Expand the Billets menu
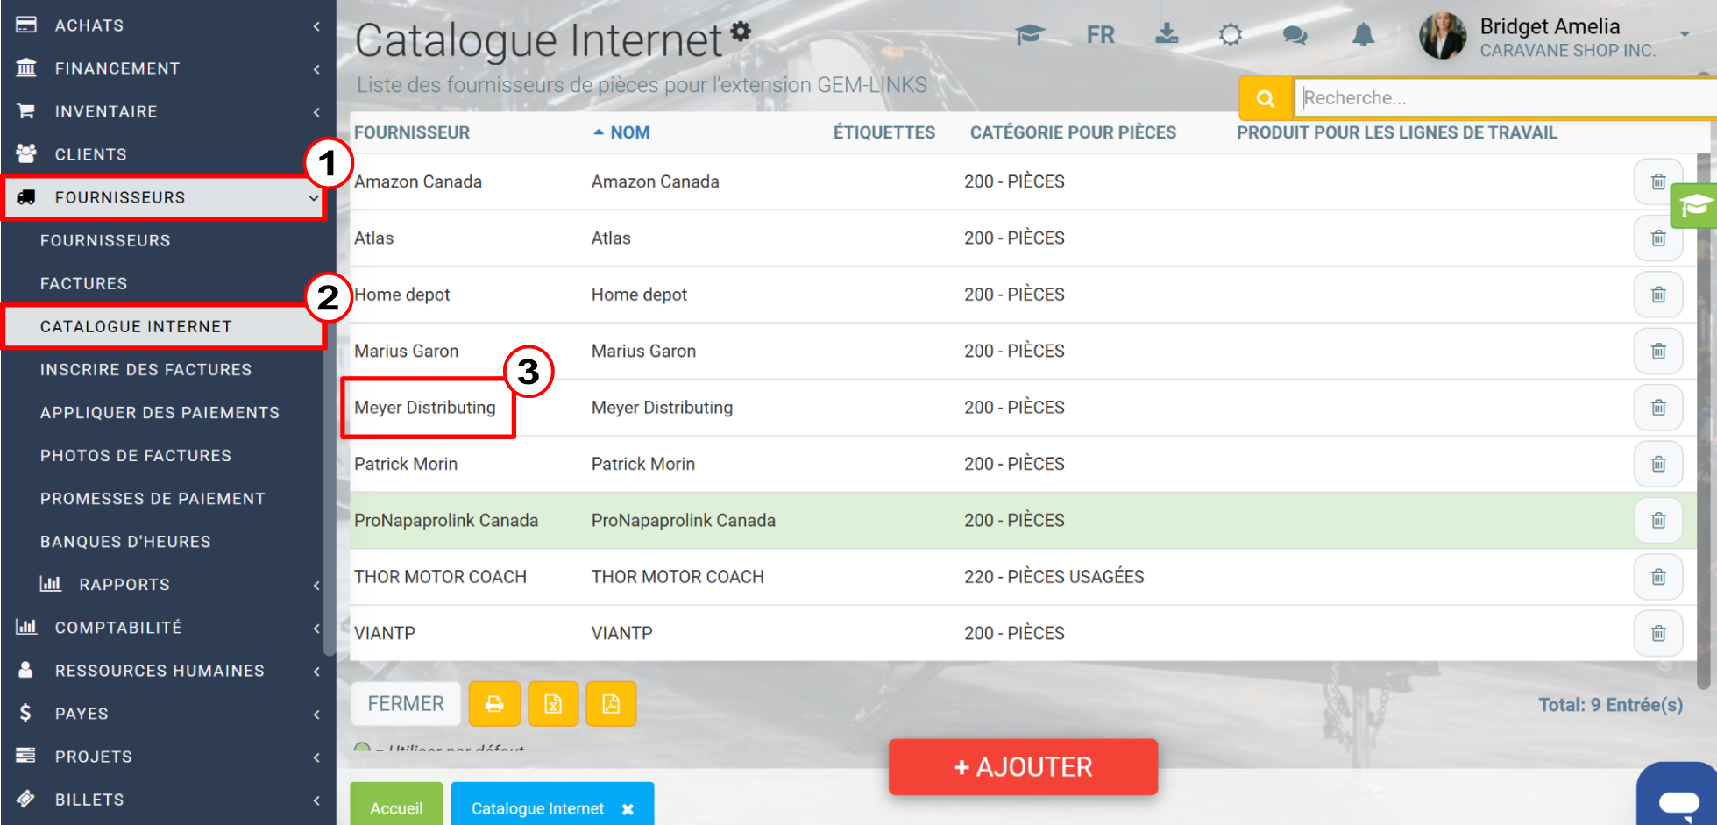 click(x=168, y=800)
